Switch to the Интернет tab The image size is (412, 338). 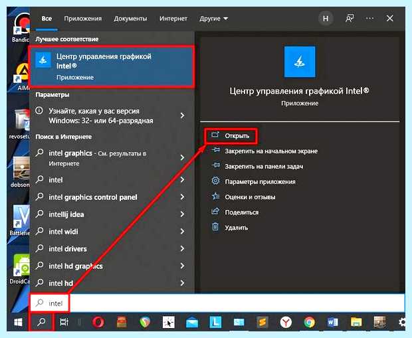click(x=173, y=19)
